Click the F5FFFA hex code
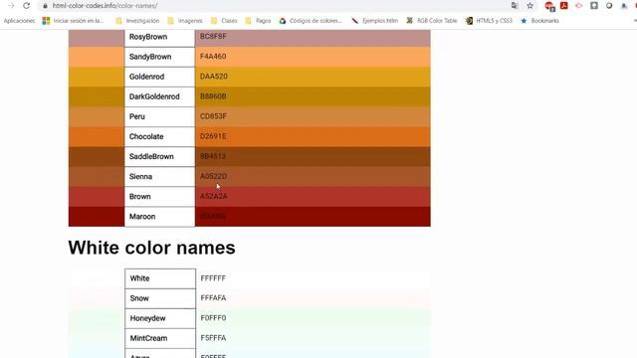 pyautogui.click(x=213, y=338)
